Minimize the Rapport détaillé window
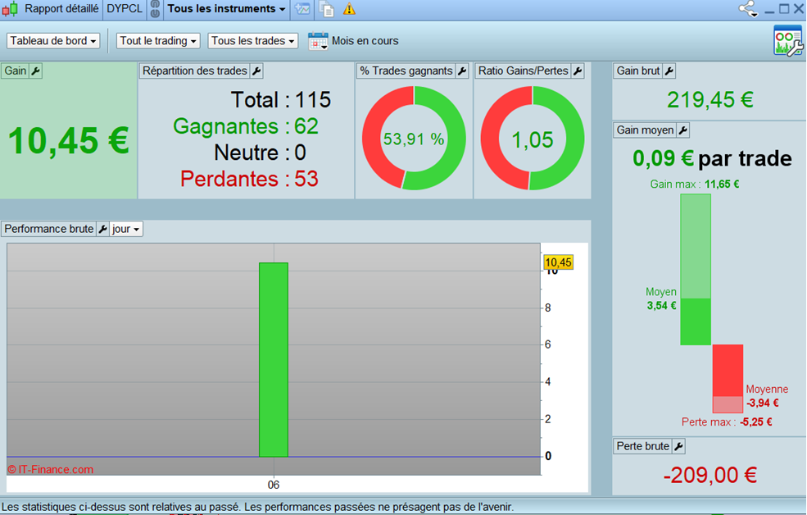 coord(769,10)
